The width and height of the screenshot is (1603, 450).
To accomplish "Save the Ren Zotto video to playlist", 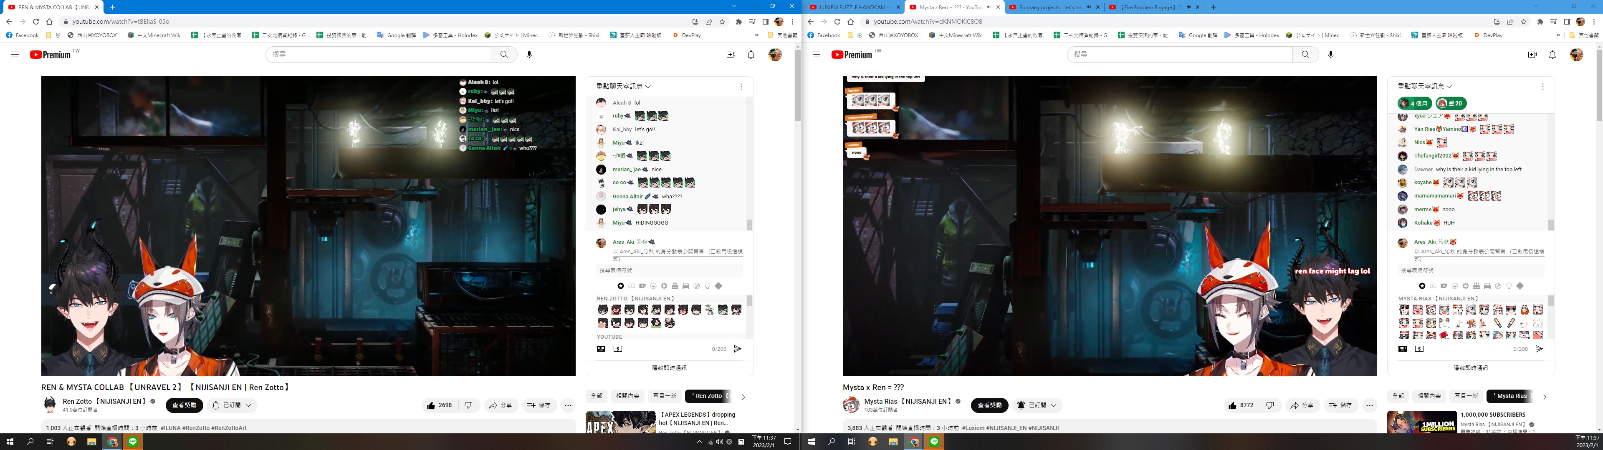I will 539,405.
